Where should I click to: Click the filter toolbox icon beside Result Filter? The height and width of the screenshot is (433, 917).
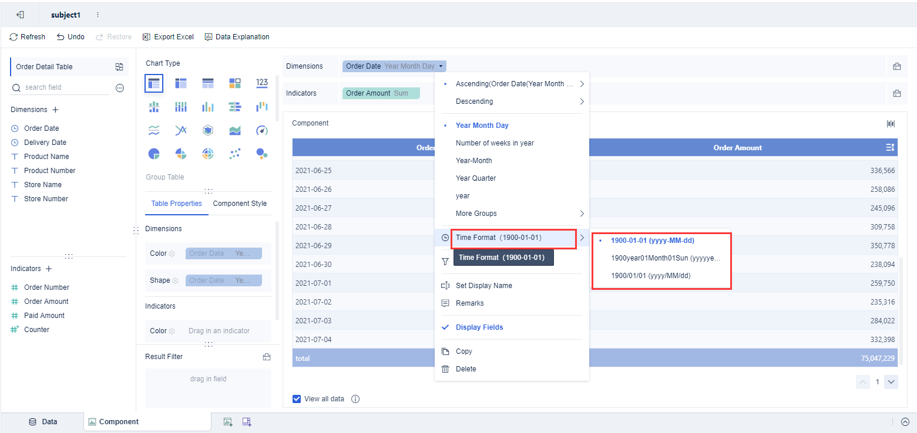[x=267, y=356]
